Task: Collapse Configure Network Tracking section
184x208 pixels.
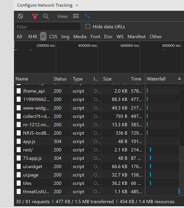Action: tap(77, 5)
